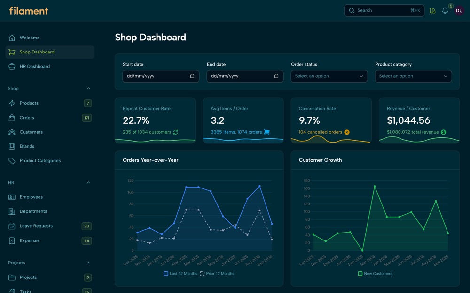
Task: Click the Orders badge showing 171
Action: tap(87, 118)
